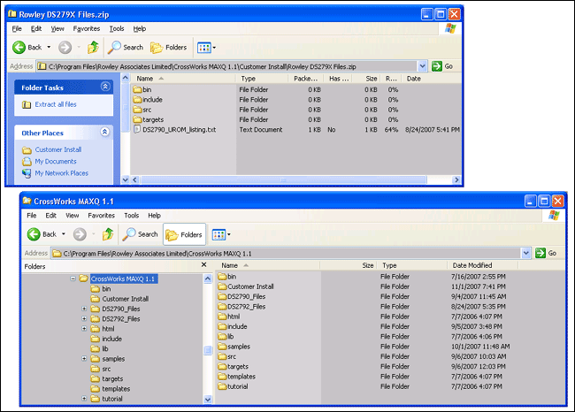This screenshot has height=412, width=575.
Task: Click scroll right arrow in the zip window
Action: pyautogui.click(x=456, y=179)
